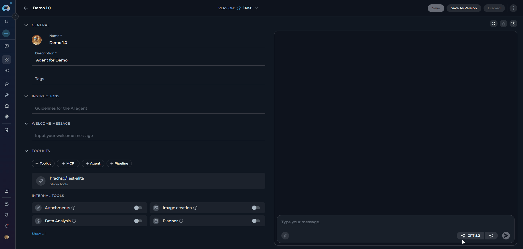Open the wrench toolkits icon in sidebar
Viewport: 523px width, 249px height.
point(7,95)
